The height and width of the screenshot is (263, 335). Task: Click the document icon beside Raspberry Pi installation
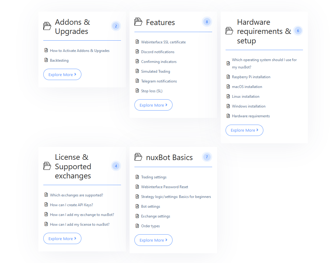coord(228,77)
